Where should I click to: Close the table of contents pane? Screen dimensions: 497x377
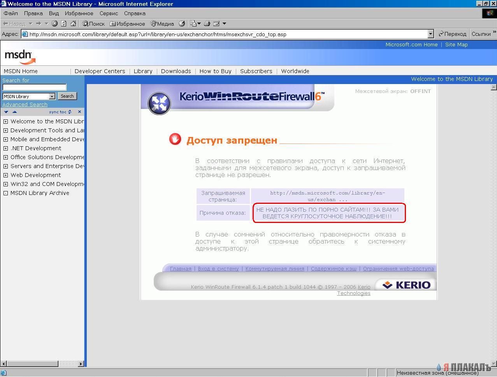[x=79, y=112]
